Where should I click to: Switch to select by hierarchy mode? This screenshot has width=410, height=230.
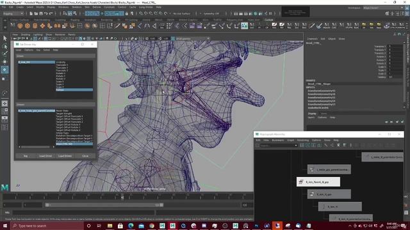(65, 13)
